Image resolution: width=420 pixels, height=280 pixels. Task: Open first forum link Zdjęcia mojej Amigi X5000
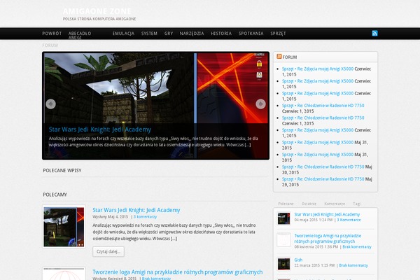pyautogui.click(x=318, y=69)
